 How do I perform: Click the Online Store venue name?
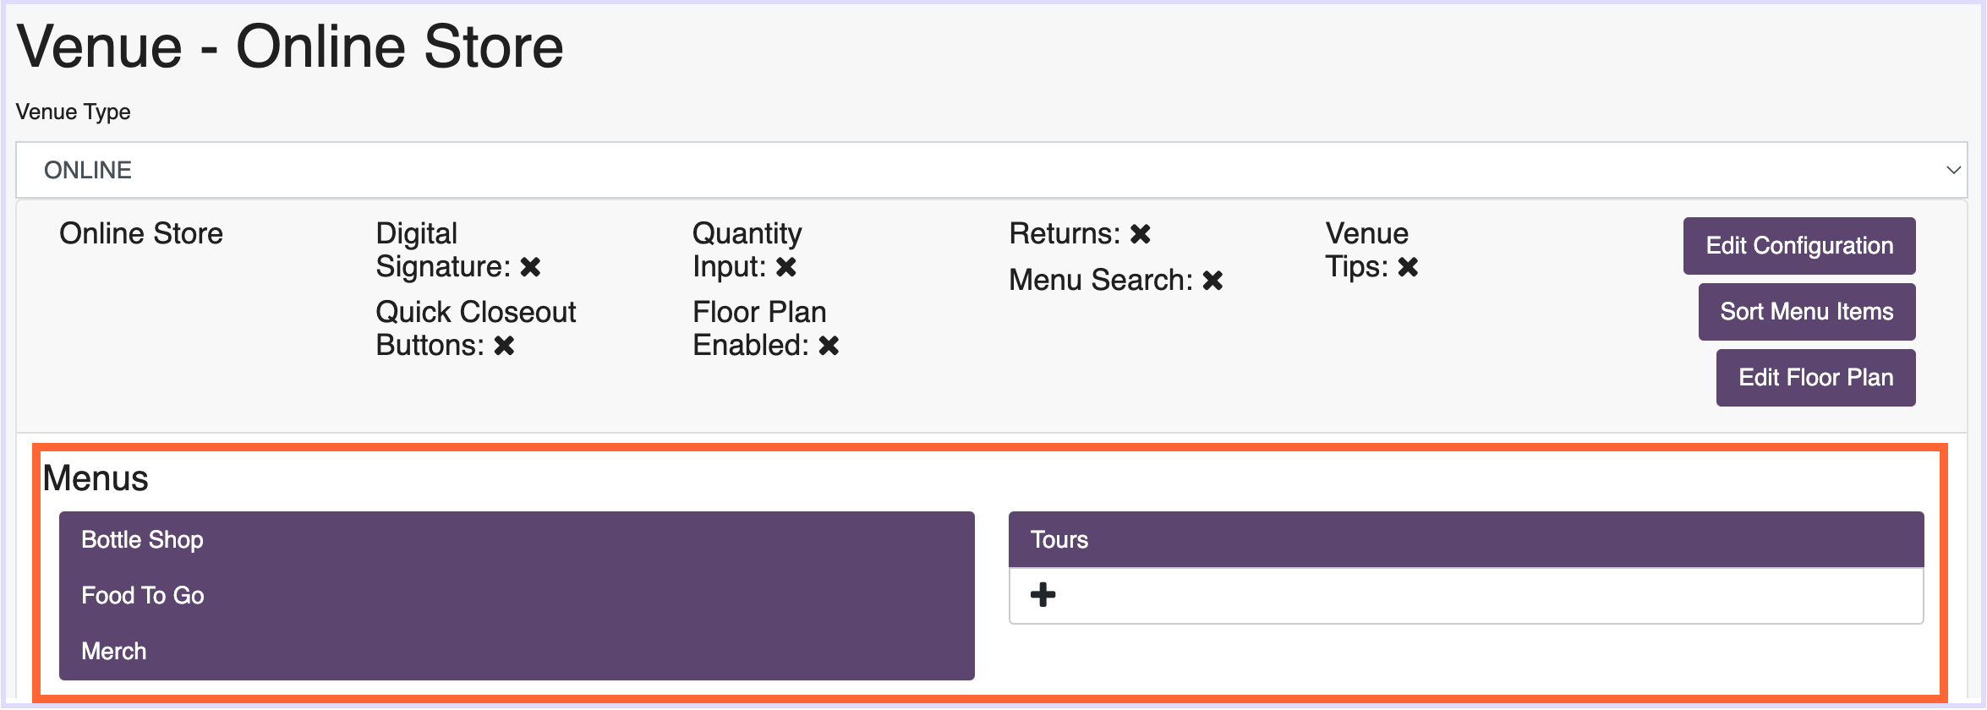pyautogui.click(x=141, y=234)
